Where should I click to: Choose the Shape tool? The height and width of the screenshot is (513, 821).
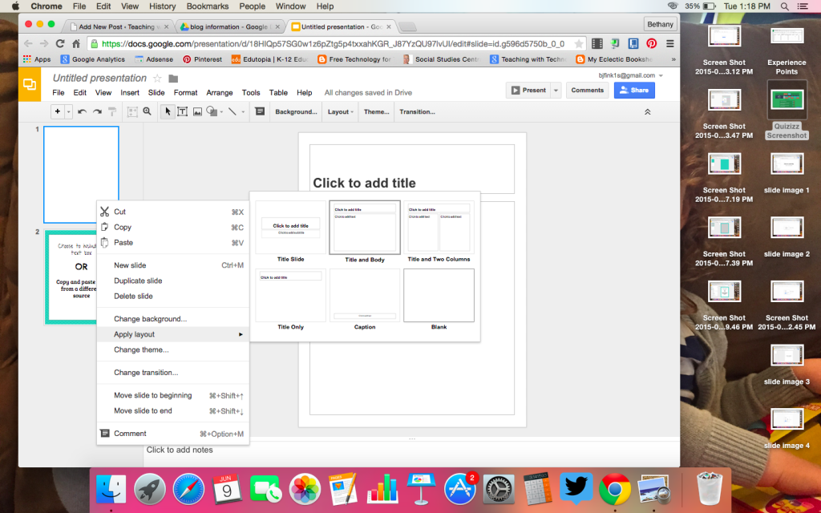[x=211, y=111]
